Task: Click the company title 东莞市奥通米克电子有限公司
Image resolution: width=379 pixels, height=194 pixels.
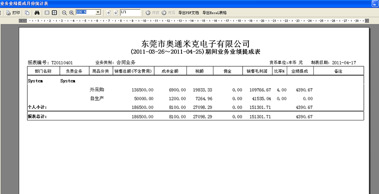Action: pyautogui.click(x=195, y=44)
